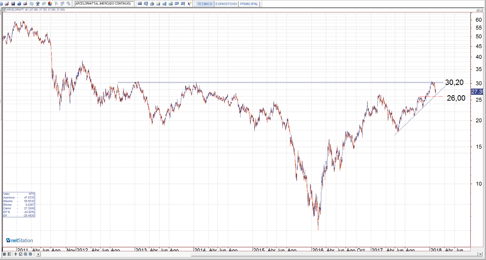Select the text tool T icon

56,4
